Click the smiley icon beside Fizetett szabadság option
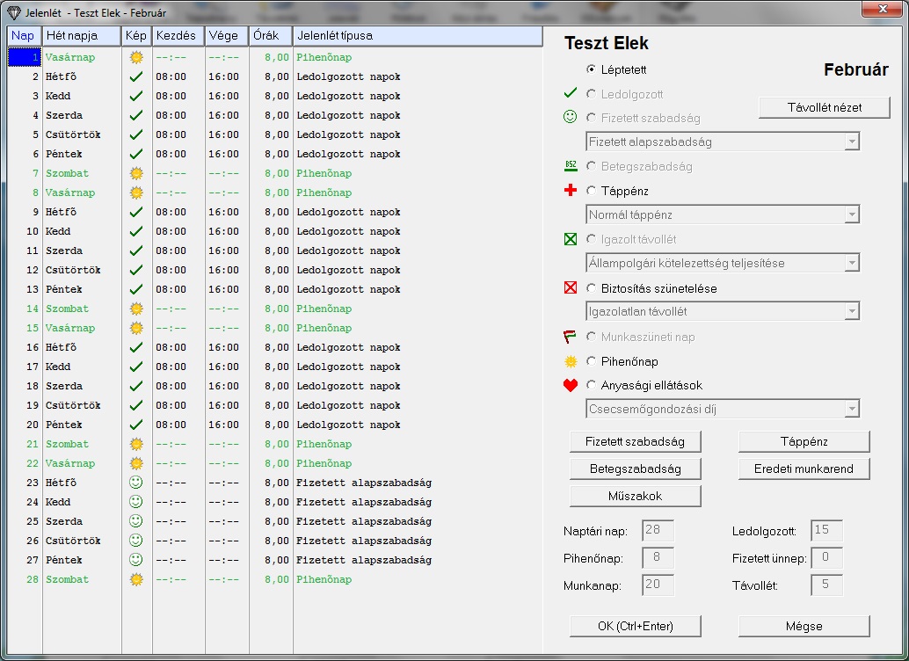The height and width of the screenshot is (661, 909). pyautogui.click(x=571, y=117)
